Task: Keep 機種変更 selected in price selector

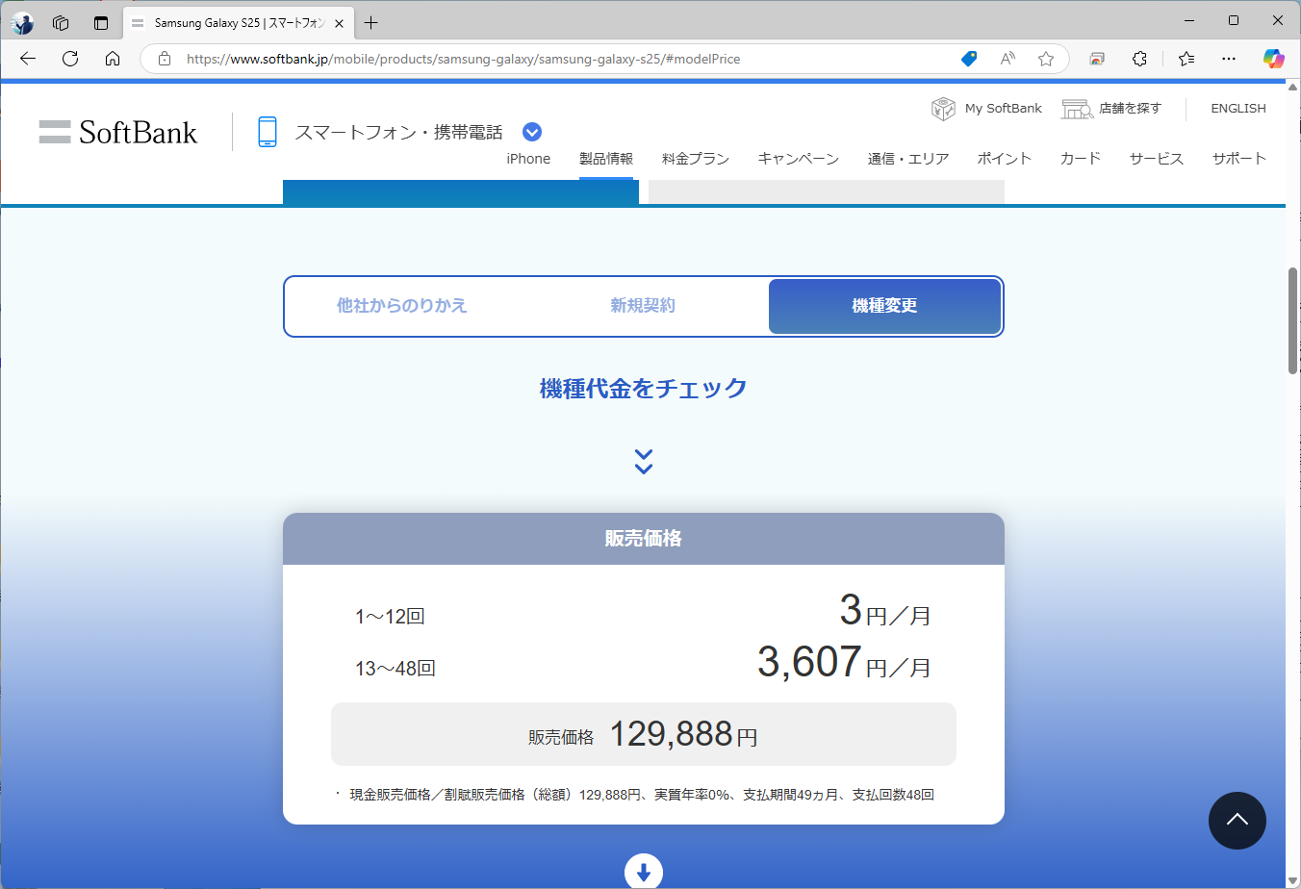Action: 883,305
